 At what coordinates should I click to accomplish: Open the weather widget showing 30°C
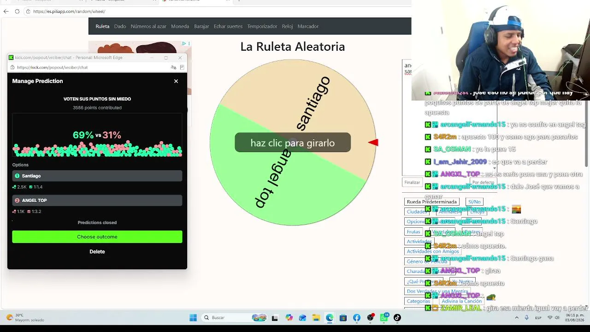pos(25,318)
